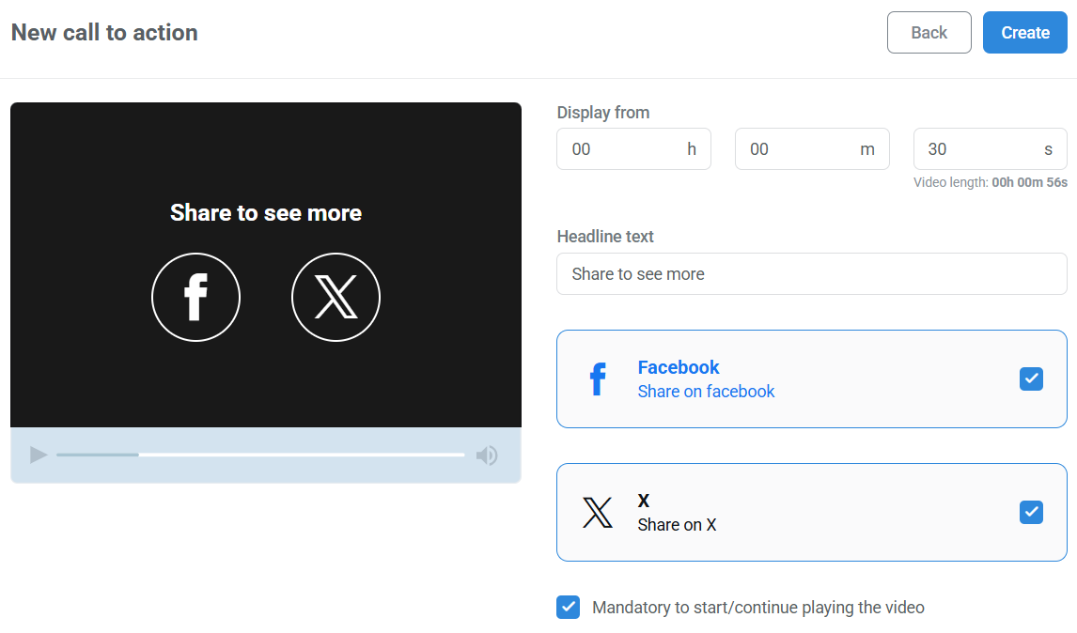Click the 'Share on X' link text
Viewport: 1077px width, 633px height.
click(x=677, y=524)
